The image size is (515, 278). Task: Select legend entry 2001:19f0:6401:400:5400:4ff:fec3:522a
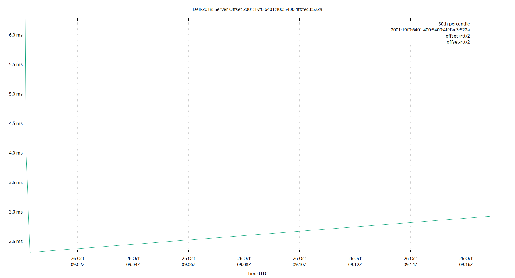point(430,29)
